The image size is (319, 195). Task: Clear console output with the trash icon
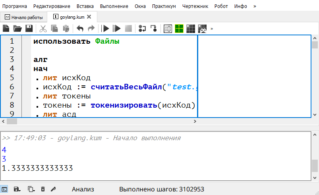coord(43,189)
